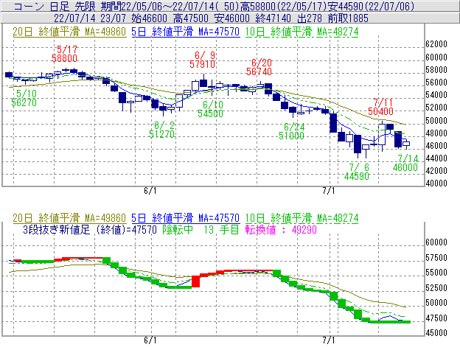Click the lower chart's 10日 終値平滑 MA=48274 legend

click(302, 218)
